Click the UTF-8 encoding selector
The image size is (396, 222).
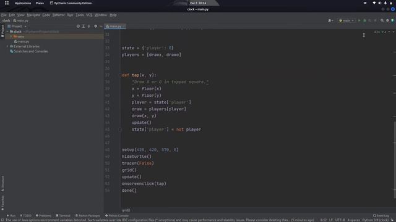point(340,220)
